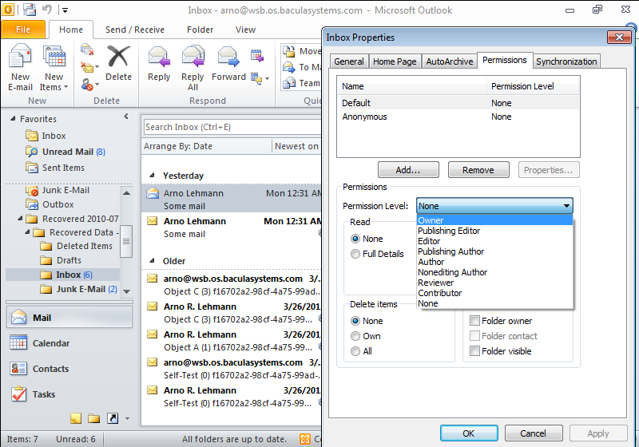
Task: Open the Mail navigation pane
Action: [69, 317]
